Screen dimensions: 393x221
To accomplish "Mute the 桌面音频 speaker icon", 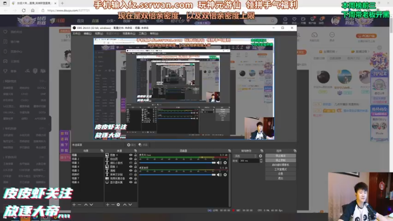I will [219, 175].
